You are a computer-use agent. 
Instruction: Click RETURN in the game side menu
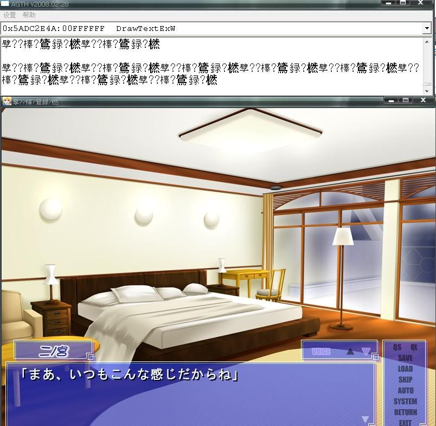point(406,412)
